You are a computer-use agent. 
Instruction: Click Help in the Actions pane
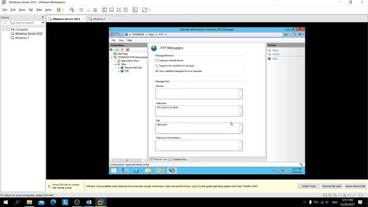click(x=275, y=59)
